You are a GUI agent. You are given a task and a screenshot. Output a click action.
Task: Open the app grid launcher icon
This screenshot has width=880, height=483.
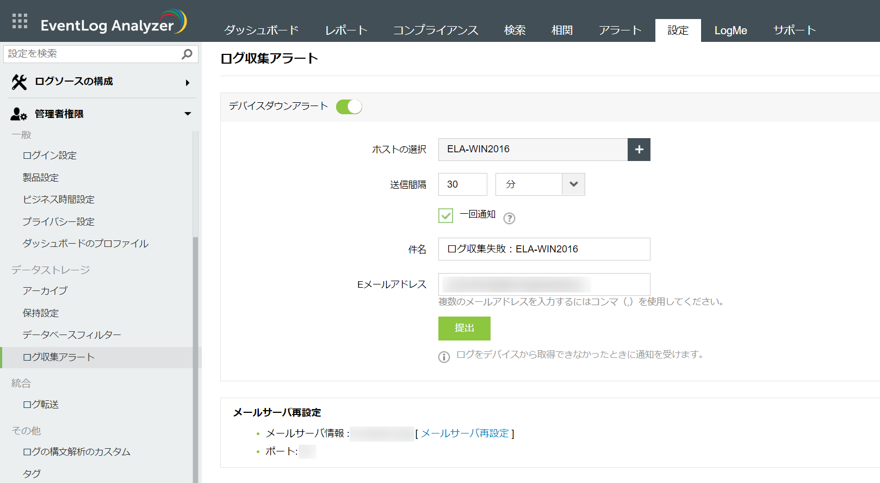coord(20,21)
